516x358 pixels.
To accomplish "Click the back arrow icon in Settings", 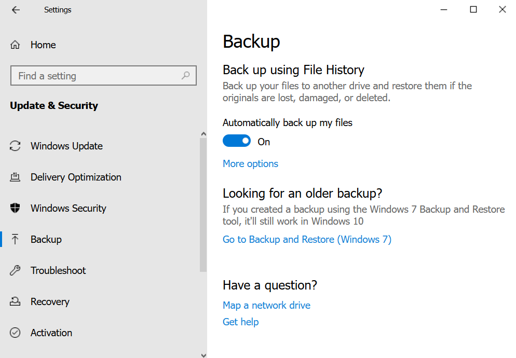I will [16, 10].
